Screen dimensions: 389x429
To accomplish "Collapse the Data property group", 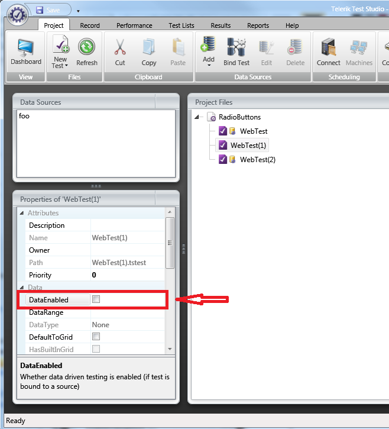I will pos(22,287).
